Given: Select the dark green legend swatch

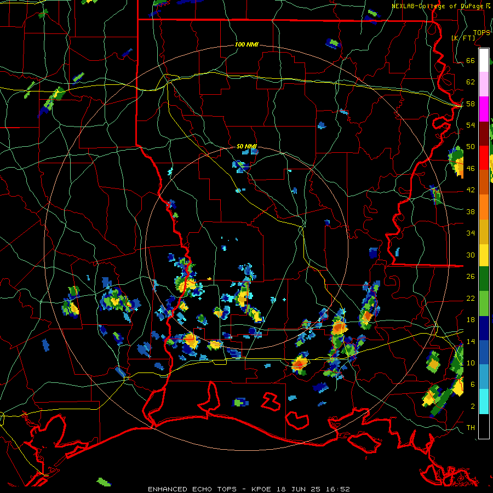Looking at the screenshot, I should click(x=484, y=279).
